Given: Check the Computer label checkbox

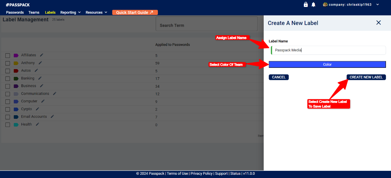Looking at the screenshot, I should pyautogui.click(x=8, y=101).
